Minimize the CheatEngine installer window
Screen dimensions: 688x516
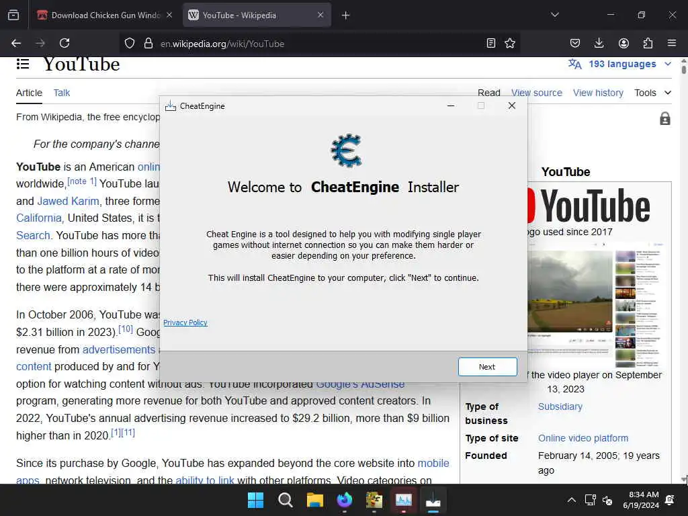(451, 105)
